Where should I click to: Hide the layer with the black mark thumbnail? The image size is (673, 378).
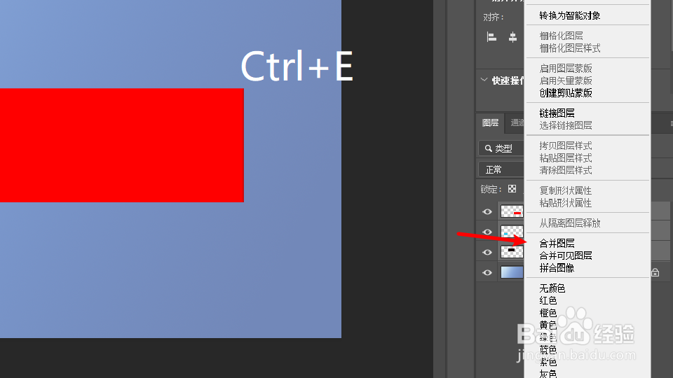point(487,252)
